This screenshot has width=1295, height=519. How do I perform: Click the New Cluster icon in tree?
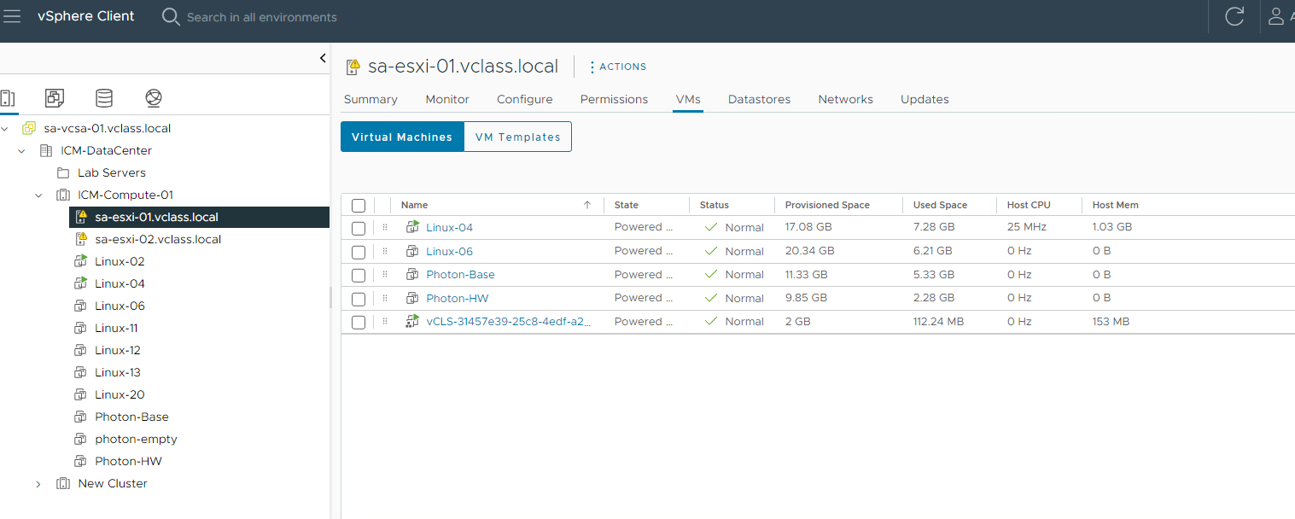[63, 483]
